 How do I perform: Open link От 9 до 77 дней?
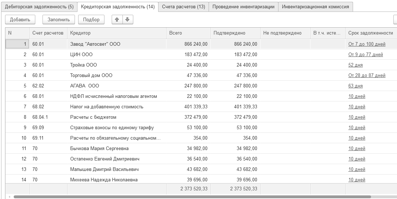point(365,55)
